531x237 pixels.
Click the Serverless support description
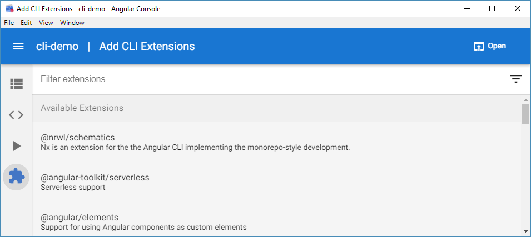73,187
